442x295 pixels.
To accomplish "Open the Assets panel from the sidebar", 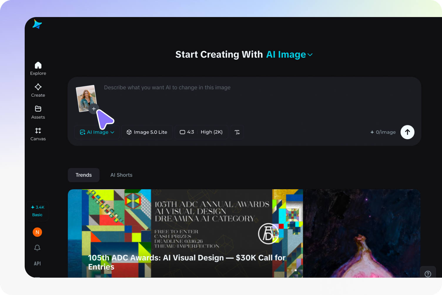I will tap(38, 112).
